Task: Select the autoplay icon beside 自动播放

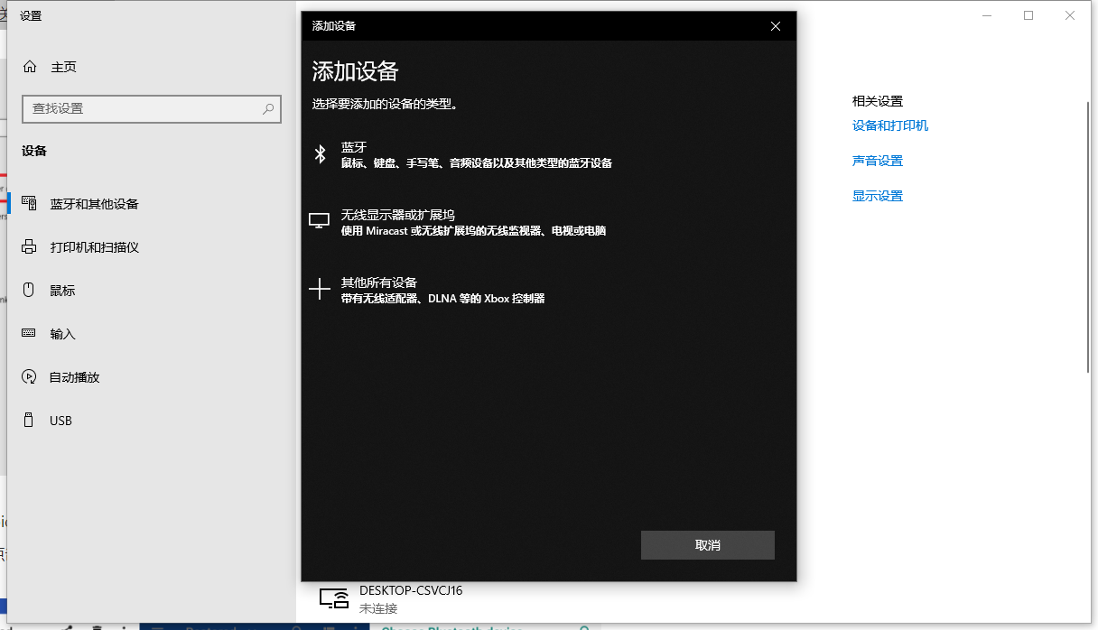Action: (x=30, y=376)
